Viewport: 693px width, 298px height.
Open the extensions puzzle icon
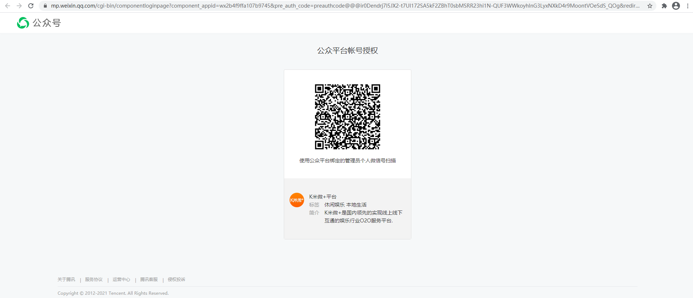[x=664, y=6]
